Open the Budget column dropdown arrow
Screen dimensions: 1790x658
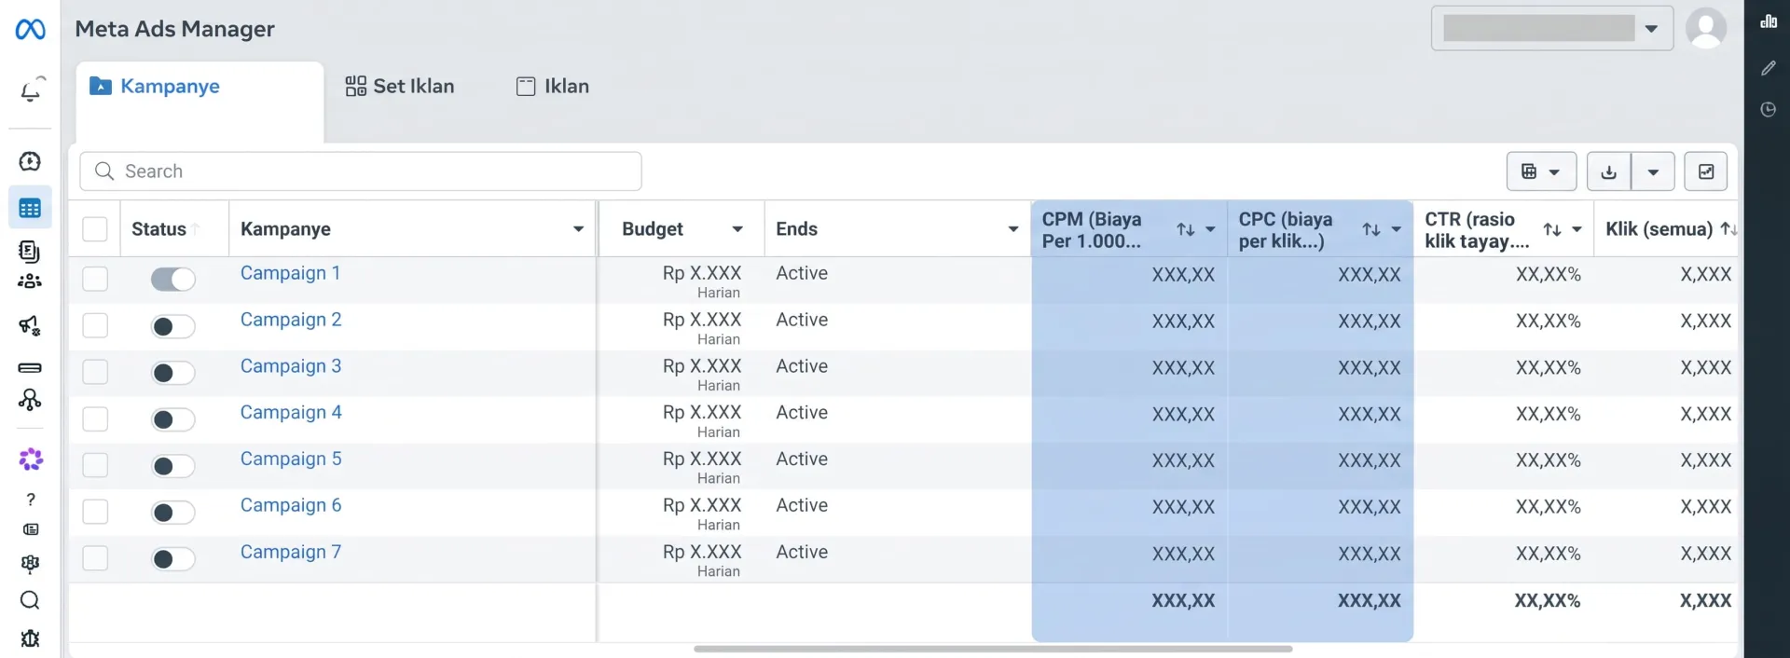(737, 229)
